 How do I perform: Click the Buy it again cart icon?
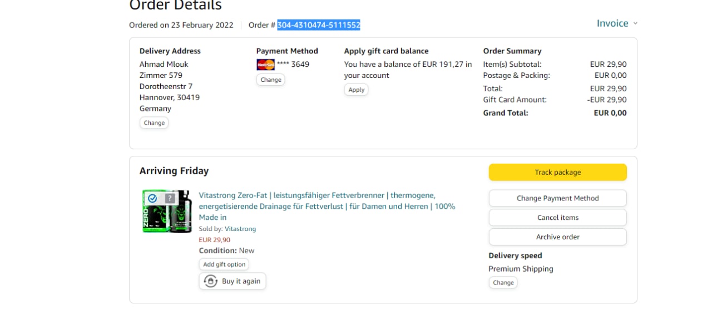(x=210, y=281)
